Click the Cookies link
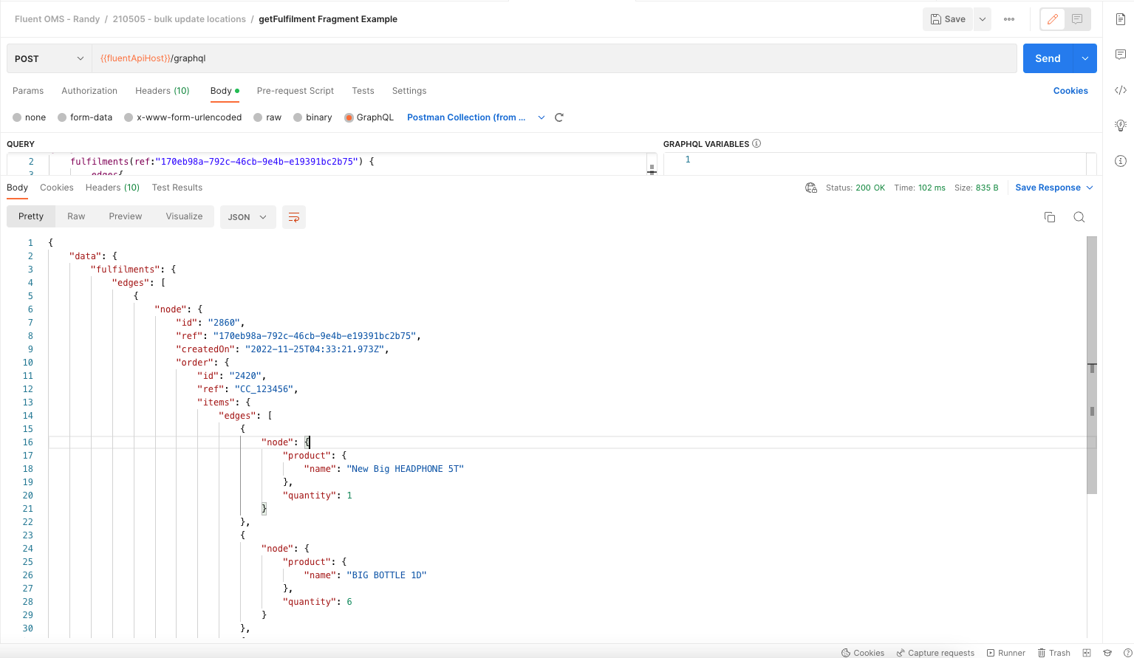This screenshot has width=1134, height=658. [x=1070, y=91]
